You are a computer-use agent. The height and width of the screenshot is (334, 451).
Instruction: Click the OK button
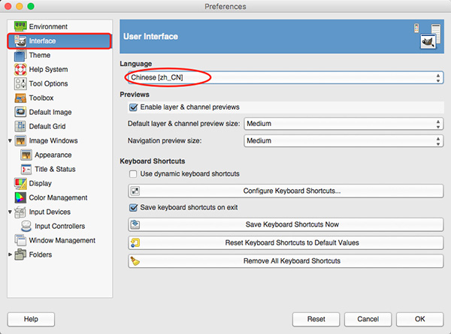pyautogui.click(x=419, y=319)
